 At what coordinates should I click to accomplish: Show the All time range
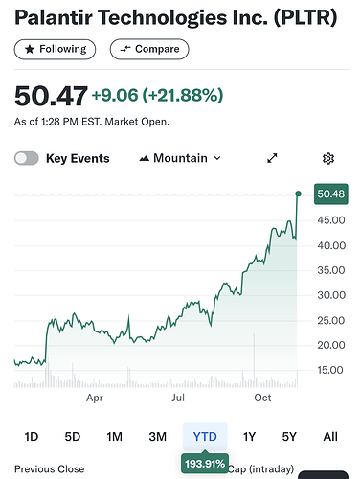click(x=330, y=437)
